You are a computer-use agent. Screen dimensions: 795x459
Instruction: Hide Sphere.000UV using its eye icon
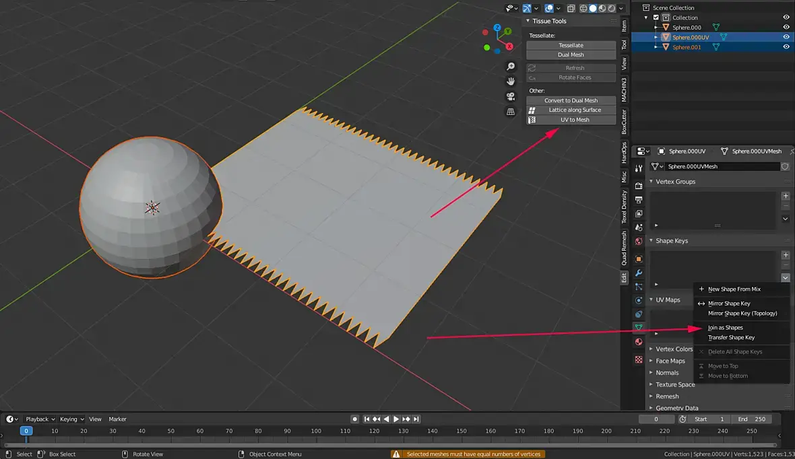[786, 37]
